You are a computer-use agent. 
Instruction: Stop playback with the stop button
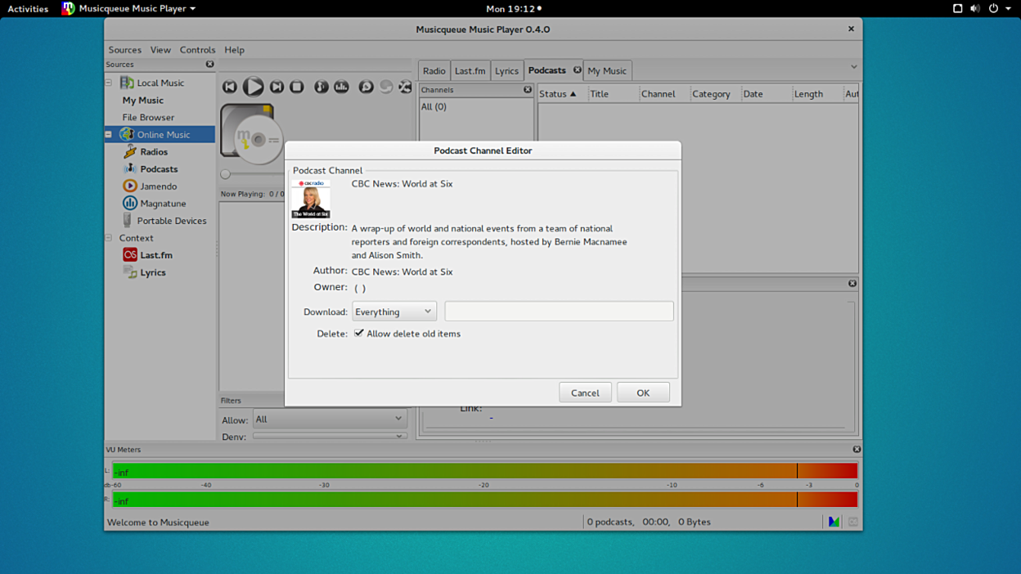click(297, 87)
